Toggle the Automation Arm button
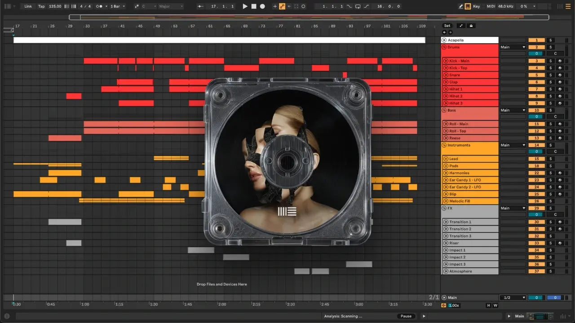Image resolution: width=575 pixels, height=323 pixels. [282, 6]
